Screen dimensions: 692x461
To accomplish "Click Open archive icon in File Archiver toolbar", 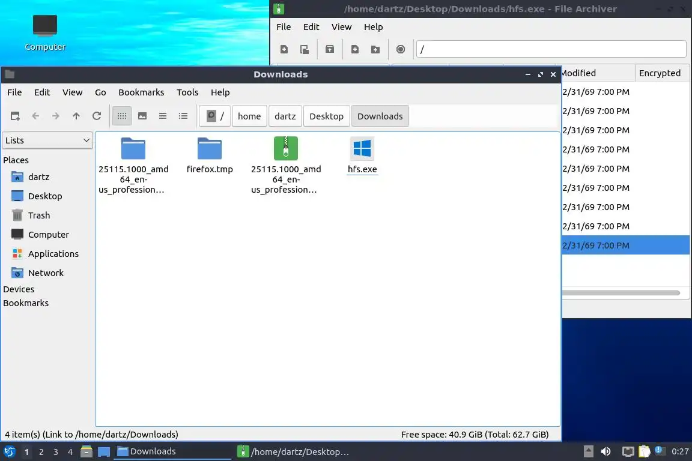I will (305, 49).
